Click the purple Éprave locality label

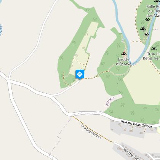click(x=110, y=101)
